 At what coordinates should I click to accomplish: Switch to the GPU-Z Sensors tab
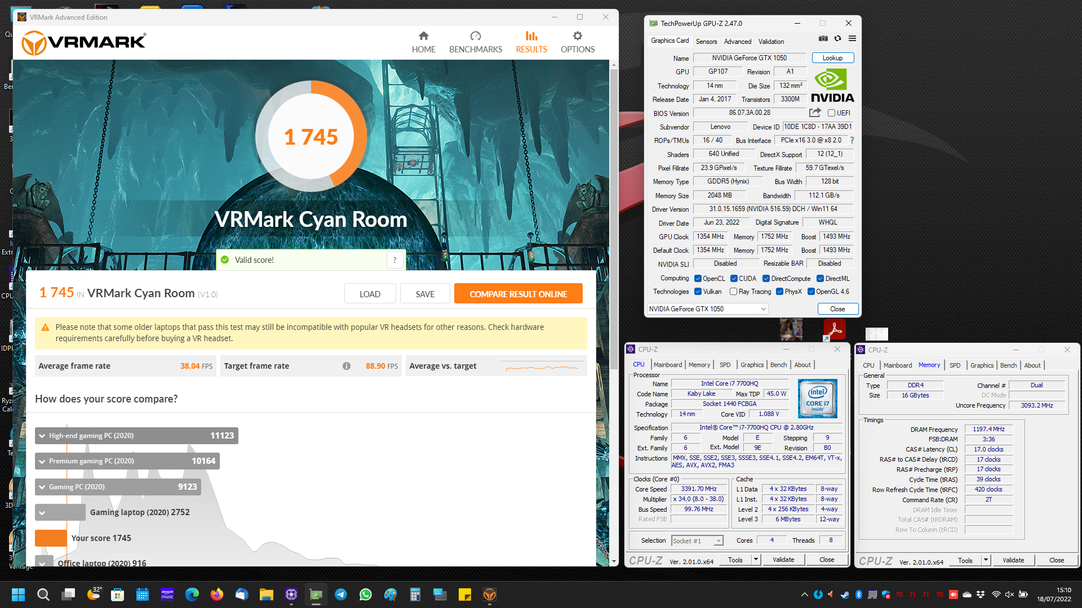[706, 42]
